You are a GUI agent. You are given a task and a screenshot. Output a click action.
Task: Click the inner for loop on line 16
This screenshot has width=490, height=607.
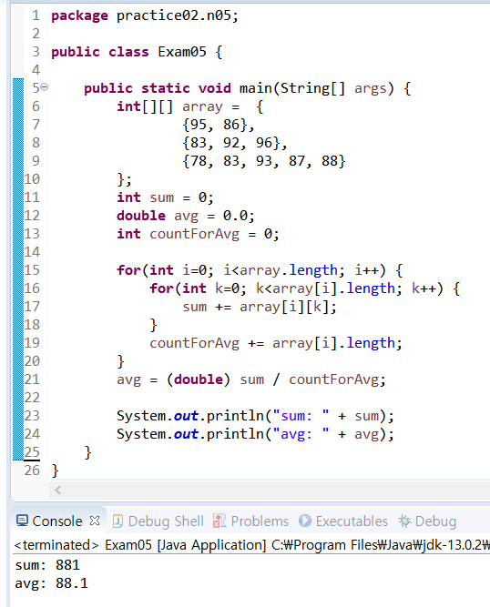click(304, 288)
